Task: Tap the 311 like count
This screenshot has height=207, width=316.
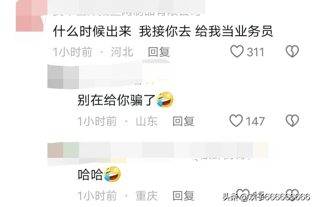Action: pyautogui.click(x=255, y=52)
